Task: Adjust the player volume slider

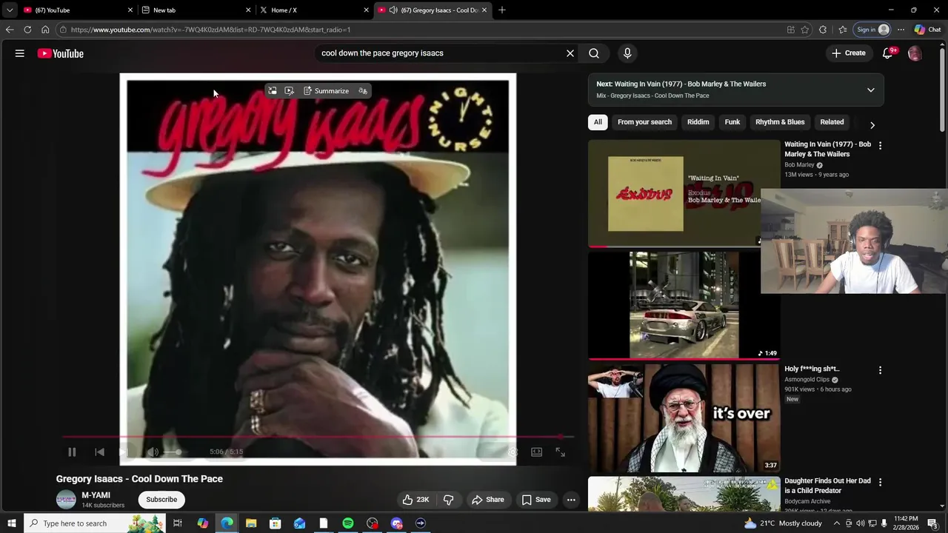Action: click(178, 452)
